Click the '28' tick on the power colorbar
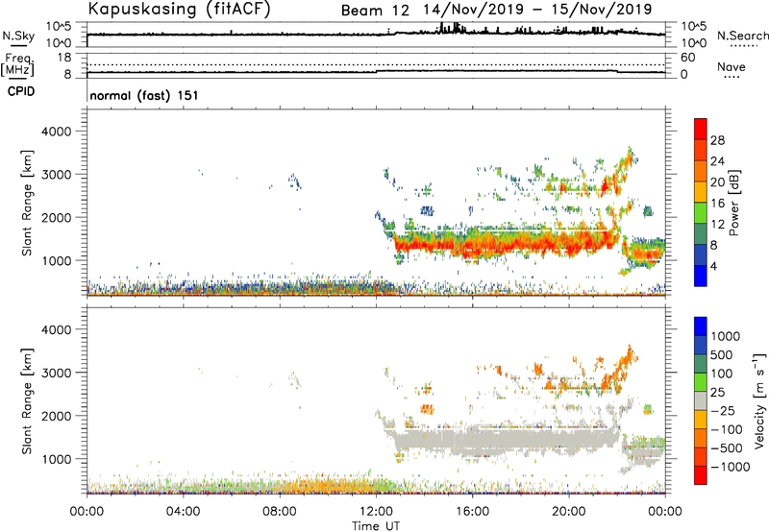 [717, 140]
